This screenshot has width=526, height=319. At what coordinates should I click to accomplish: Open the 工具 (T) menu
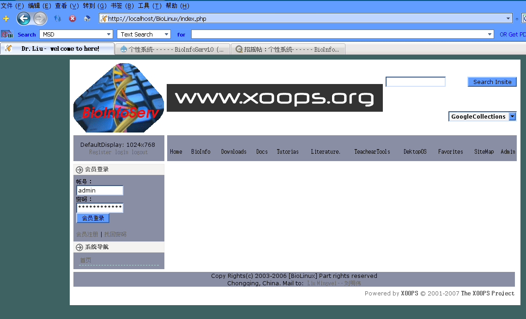pos(150,6)
